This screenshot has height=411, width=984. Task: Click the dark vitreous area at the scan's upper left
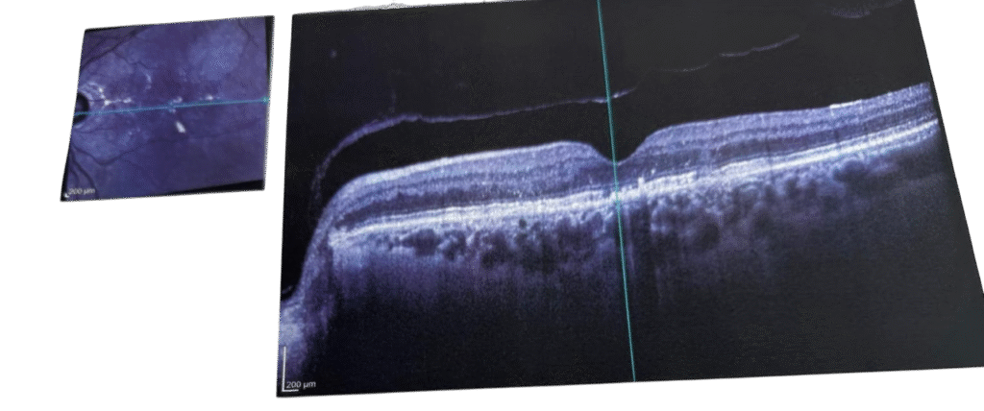pyautogui.click(x=384, y=58)
